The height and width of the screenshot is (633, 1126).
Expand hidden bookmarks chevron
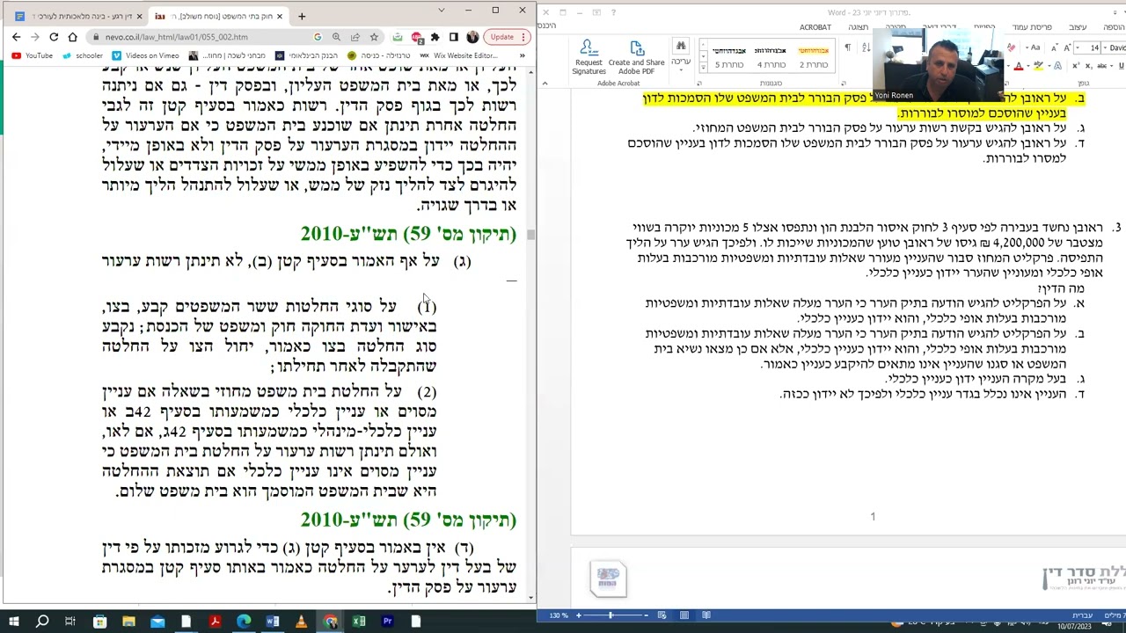(x=522, y=55)
